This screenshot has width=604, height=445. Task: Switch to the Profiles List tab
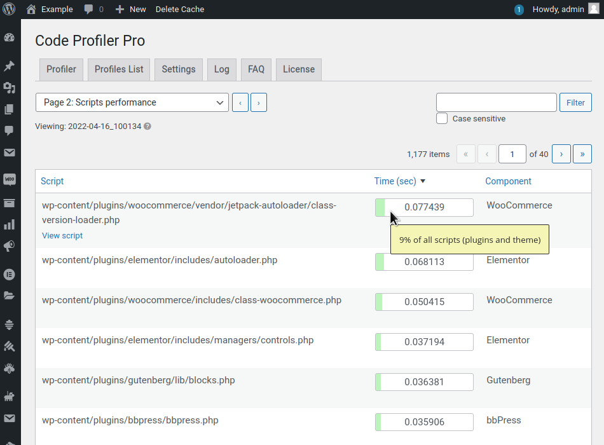pyautogui.click(x=119, y=69)
